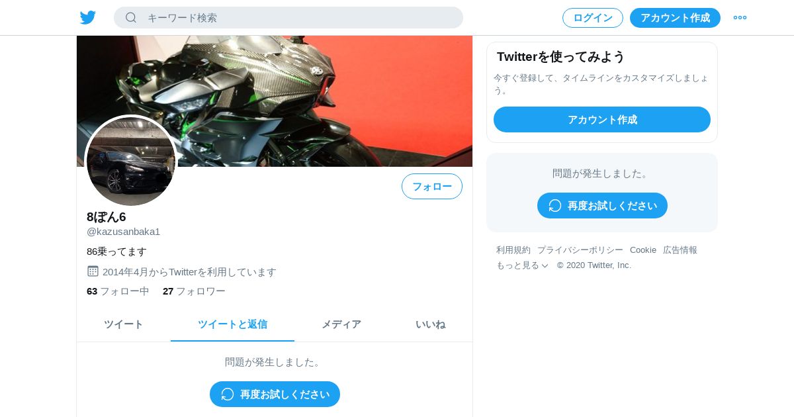Screen dimensions: 794x417
Task: Click the header アカウント作成 button
Action: coord(675,18)
